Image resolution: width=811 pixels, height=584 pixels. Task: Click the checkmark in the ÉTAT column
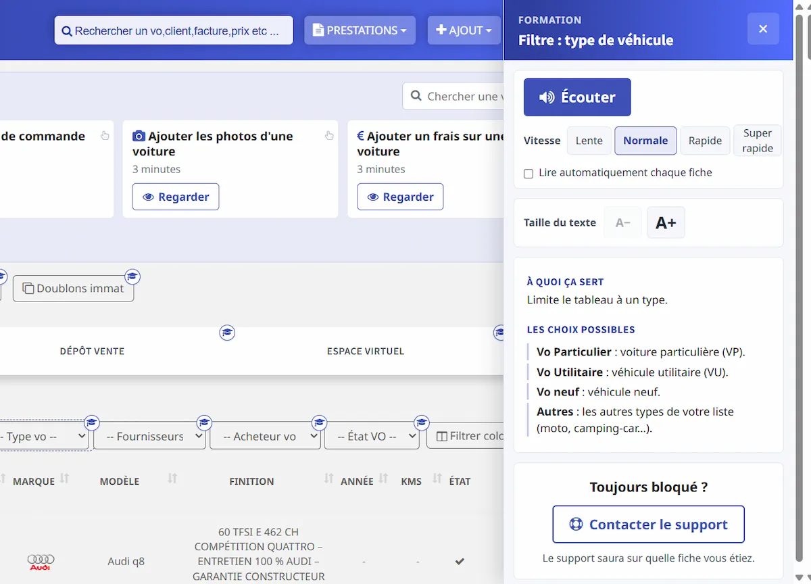coord(460,561)
